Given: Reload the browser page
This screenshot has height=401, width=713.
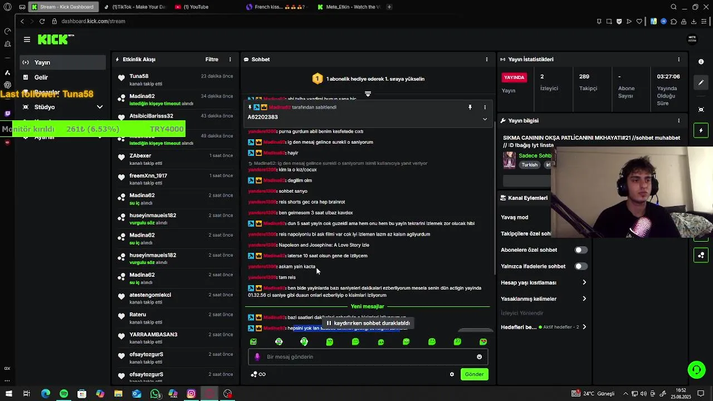Looking at the screenshot, I should tap(42, 21).
